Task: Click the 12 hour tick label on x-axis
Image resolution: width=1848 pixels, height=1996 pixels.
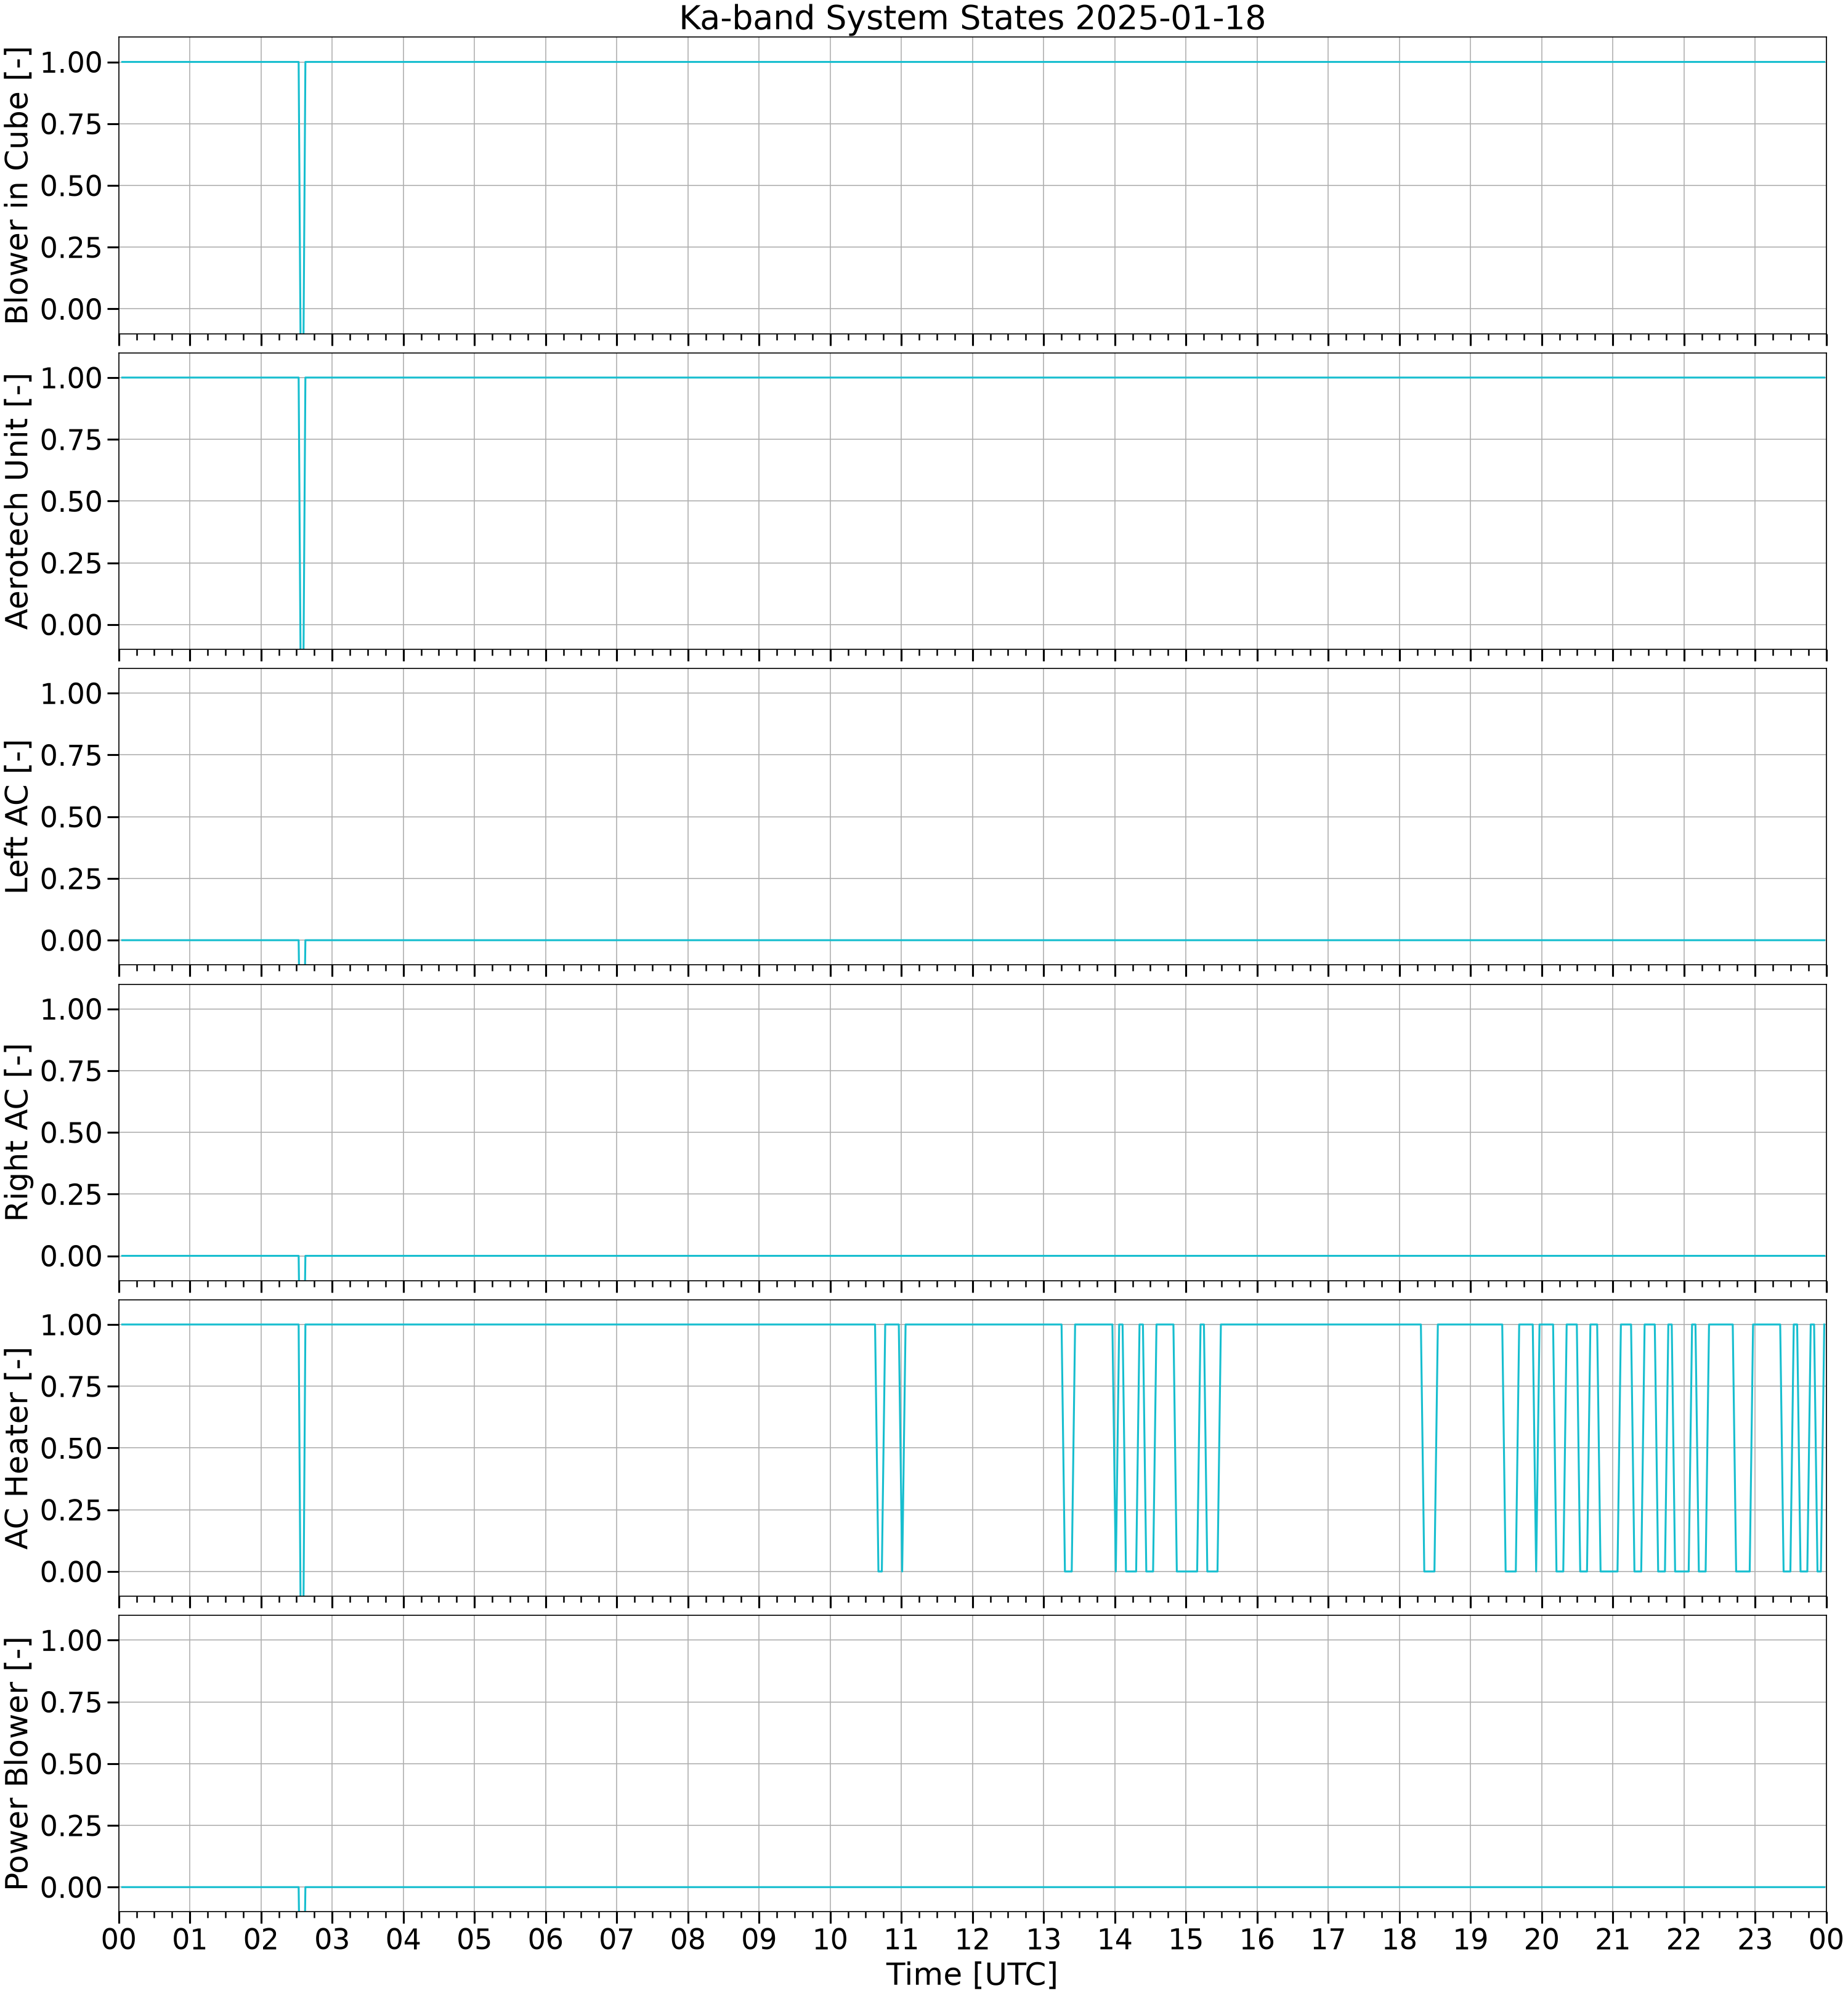Action: (x=972, y=1940)
